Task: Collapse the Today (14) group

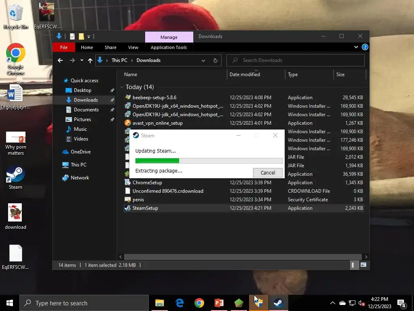Action: pos(122,87)
